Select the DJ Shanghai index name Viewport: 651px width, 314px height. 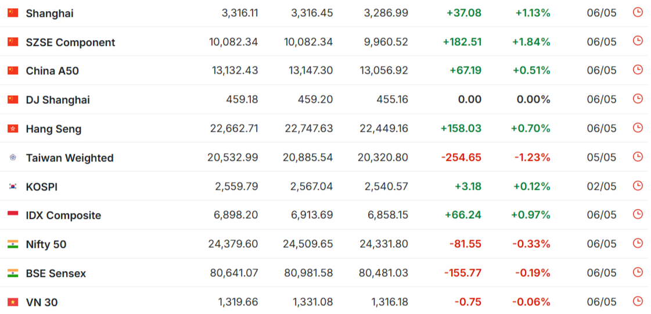57,100
